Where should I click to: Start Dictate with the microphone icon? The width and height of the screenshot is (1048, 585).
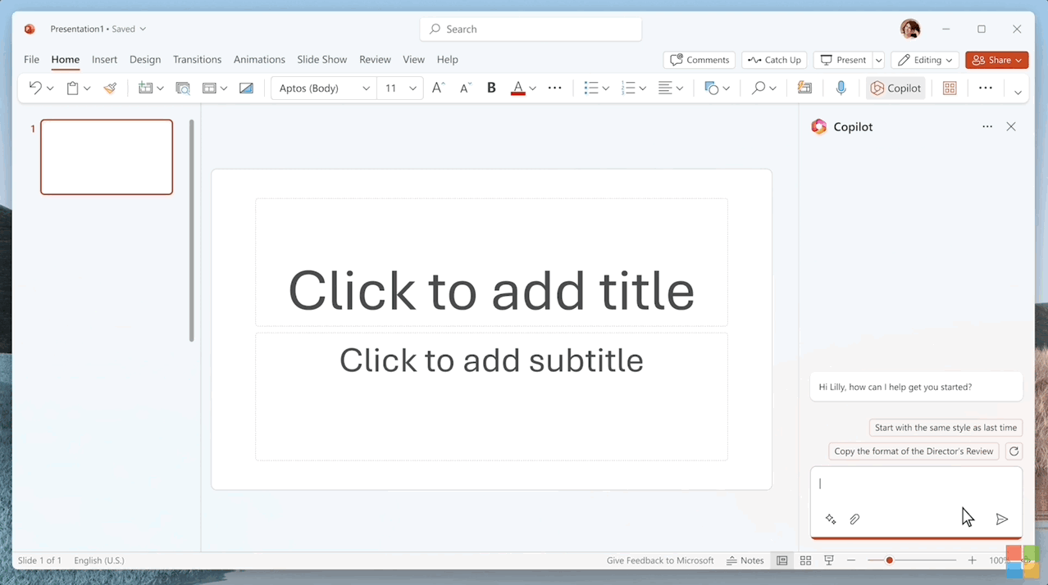coord(841,88)
